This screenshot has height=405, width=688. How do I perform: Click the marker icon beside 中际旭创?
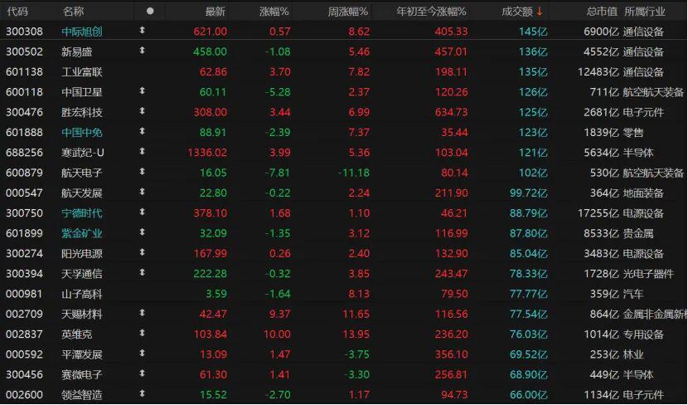point(142,31)
